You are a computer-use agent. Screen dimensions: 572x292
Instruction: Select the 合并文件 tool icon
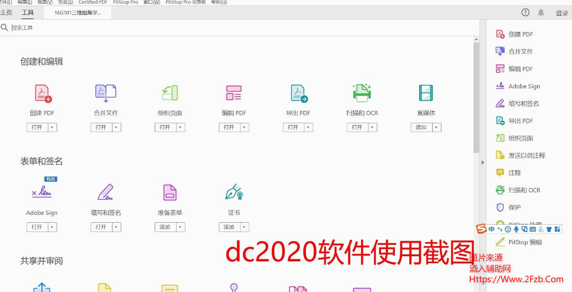pos(106,93)
